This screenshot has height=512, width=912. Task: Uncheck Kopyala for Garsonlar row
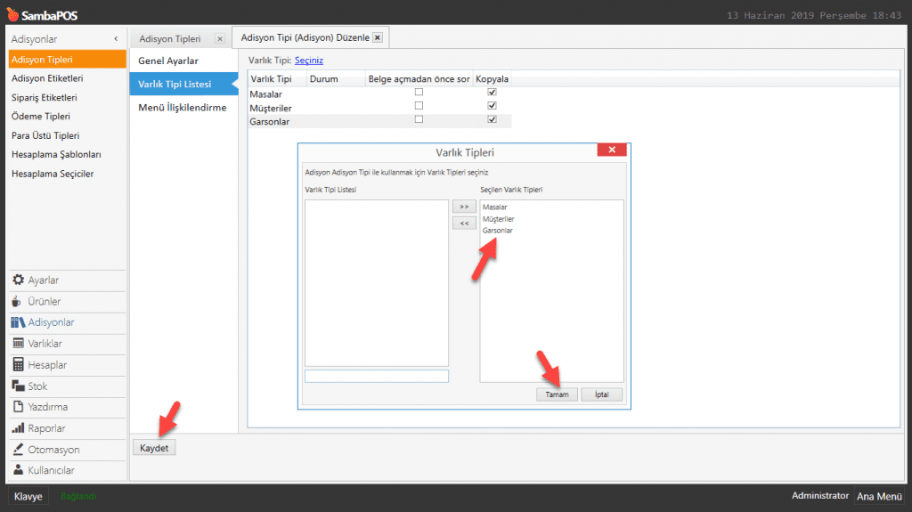pyautogui.click(x=492, y=120)
